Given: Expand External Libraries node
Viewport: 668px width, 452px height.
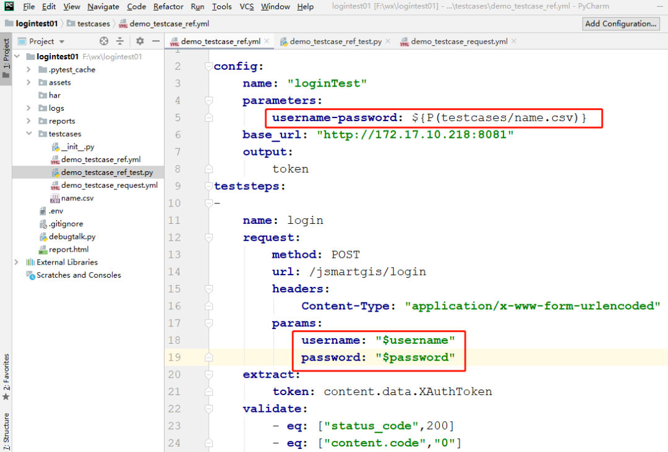Looking at the screenshot, I should [x=17, y=262].
